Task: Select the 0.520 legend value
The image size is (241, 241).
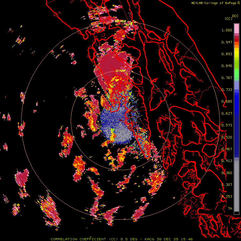Action: [x=227, y=137]
